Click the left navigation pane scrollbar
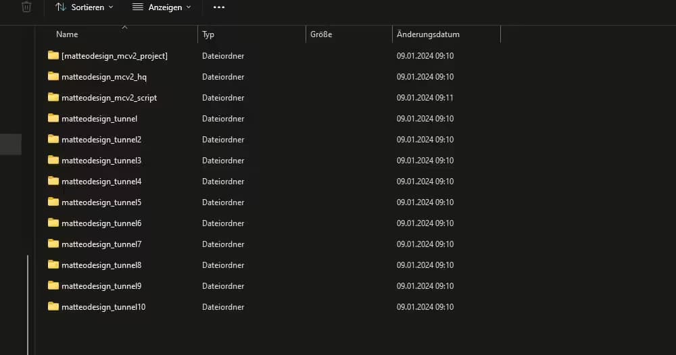Viewport: 676px width, 355px height. click(x=28, y=304)
